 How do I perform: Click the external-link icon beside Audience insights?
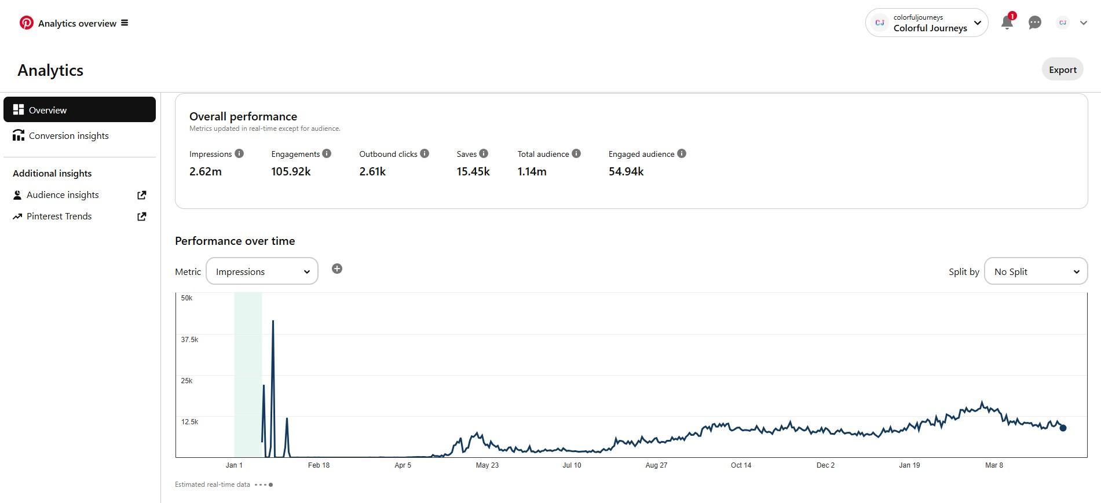(141, 195)
